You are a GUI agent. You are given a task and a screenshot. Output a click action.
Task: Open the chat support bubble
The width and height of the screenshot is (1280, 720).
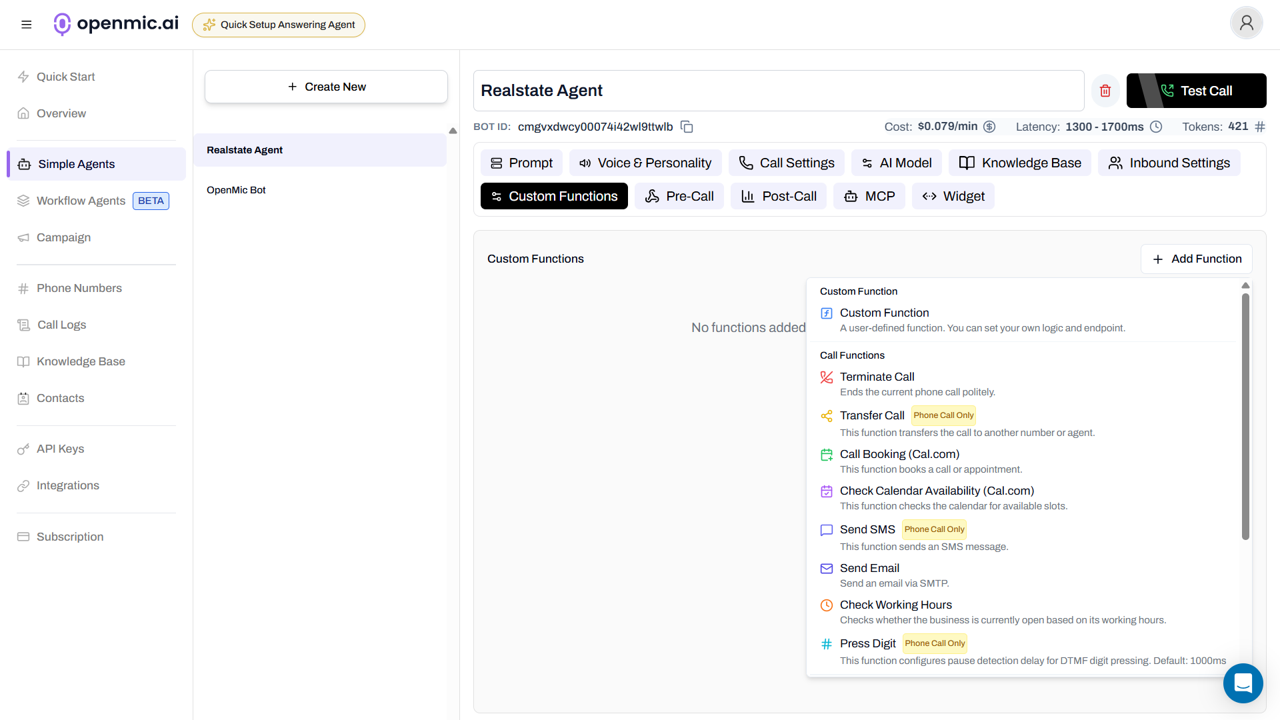pos(1243,683)
